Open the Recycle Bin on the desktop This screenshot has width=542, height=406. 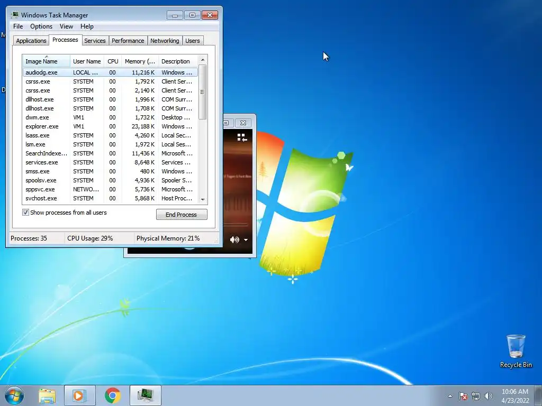coord(516,351)
